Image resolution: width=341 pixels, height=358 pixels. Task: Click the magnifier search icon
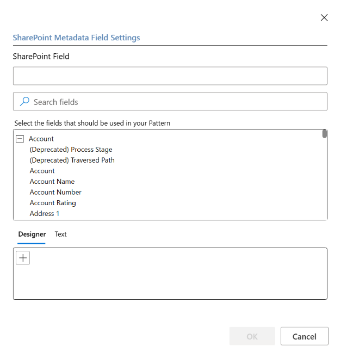click(x=24, y=102)
